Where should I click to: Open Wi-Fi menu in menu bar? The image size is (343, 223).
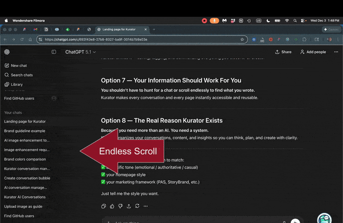pos(287,21)
